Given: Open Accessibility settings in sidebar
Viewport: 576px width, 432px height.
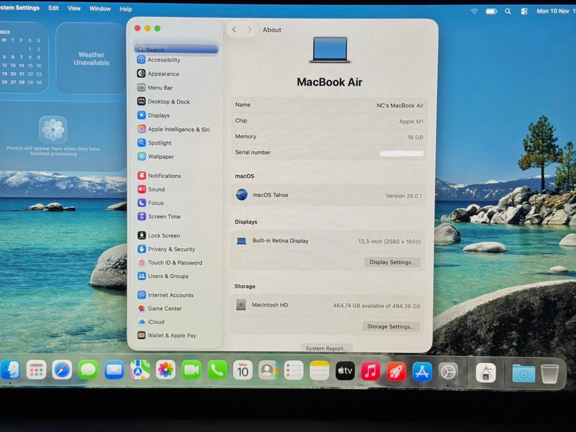Looking at the screenshot, I should pyautogui.click(x=163, y=60).
